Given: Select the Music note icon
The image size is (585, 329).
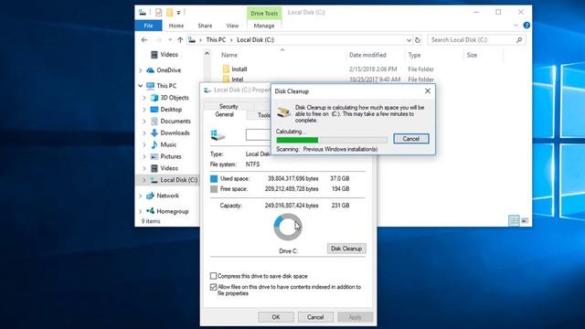Looking at the screenshot, I should click(154, 144).
